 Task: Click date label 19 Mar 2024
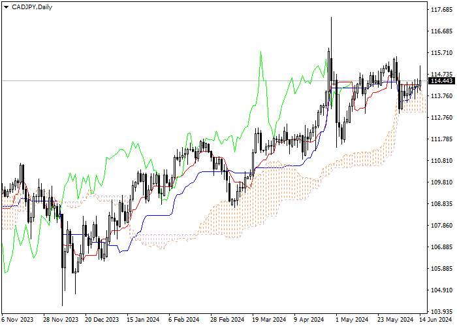[269, 320]
